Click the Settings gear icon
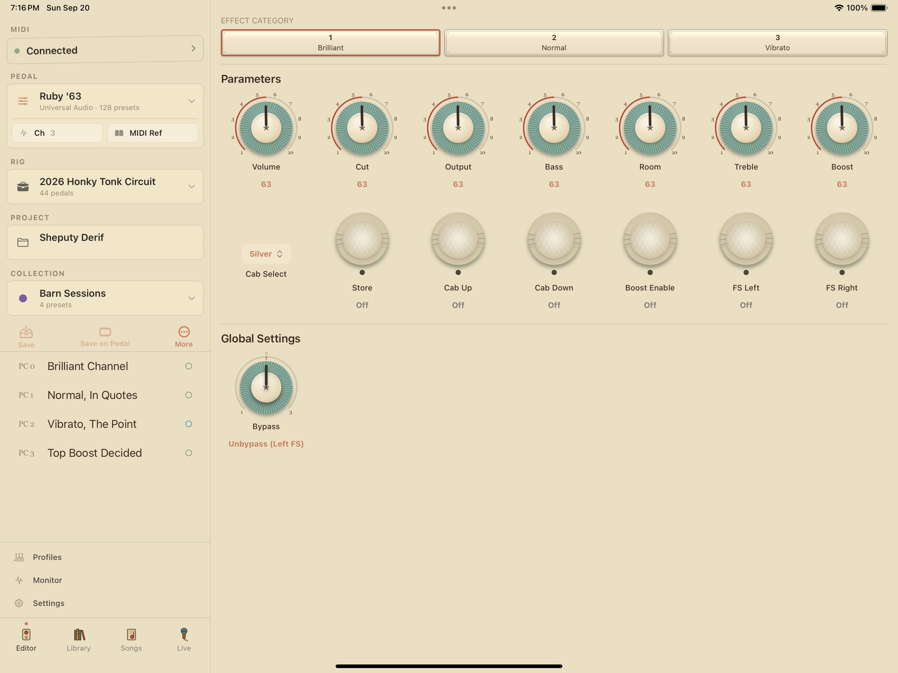The image size is (898, 673). tap(19, 603)
